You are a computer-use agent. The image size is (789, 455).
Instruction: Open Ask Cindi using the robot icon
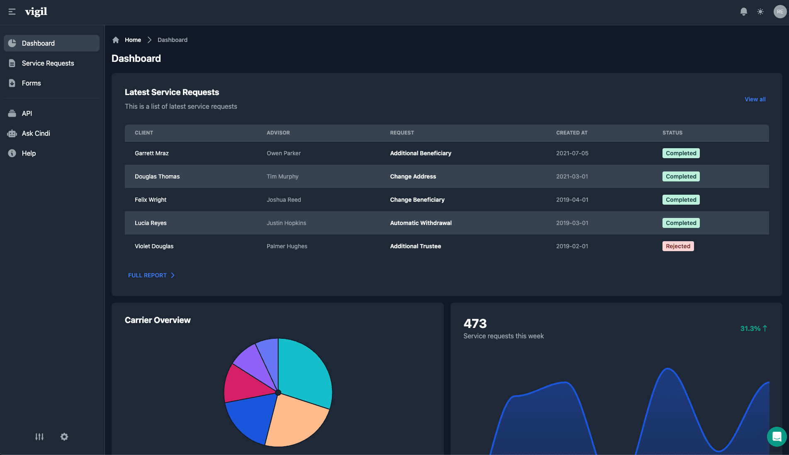11,133
